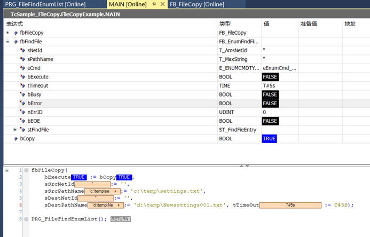Collapse the code block at line 1

7,170
